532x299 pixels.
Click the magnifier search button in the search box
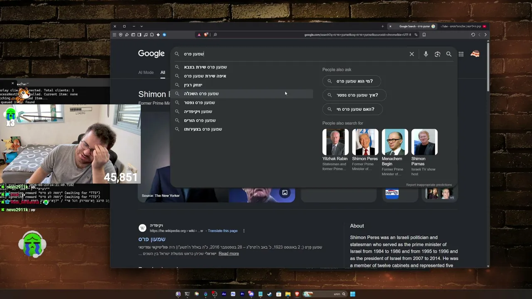[449, 54]
